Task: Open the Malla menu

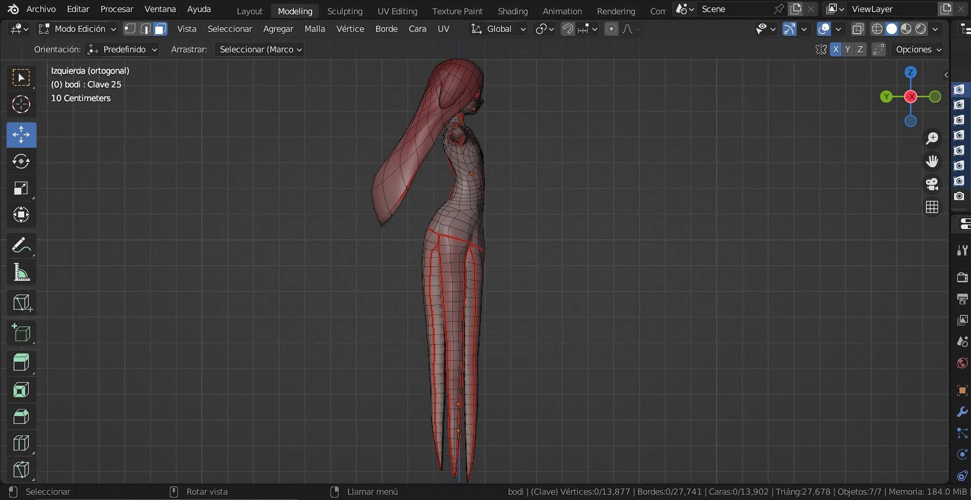Action: [x=315, y=29]
